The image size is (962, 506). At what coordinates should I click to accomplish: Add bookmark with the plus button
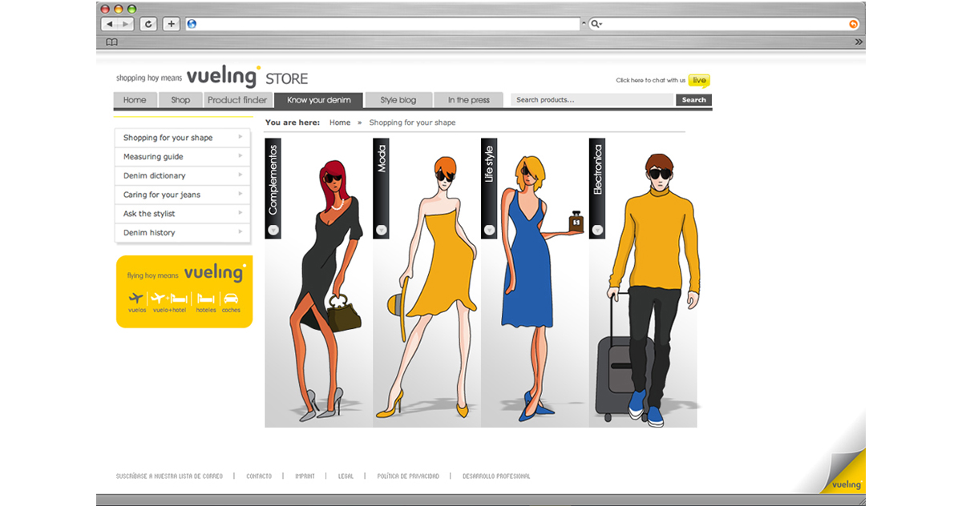point(172,24)
